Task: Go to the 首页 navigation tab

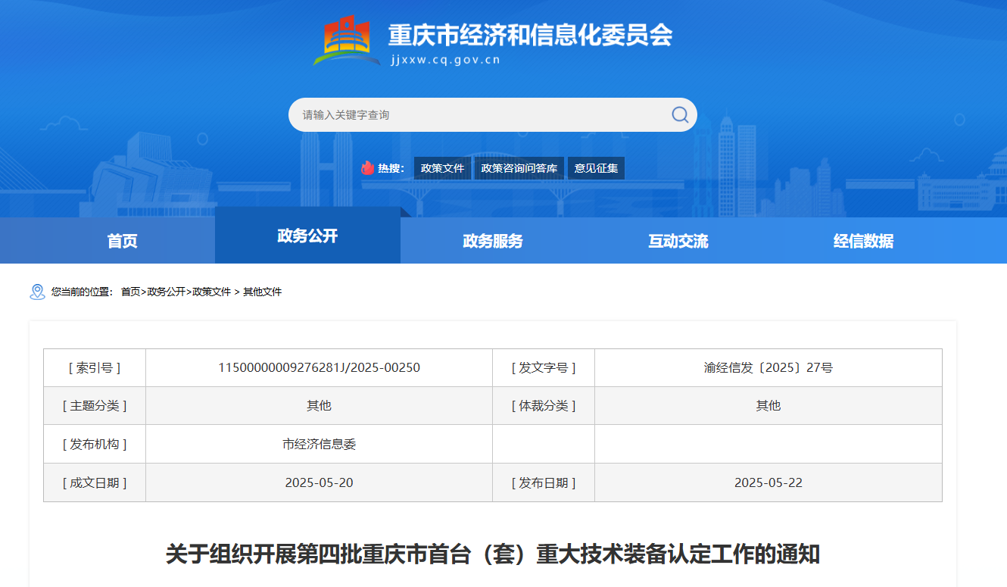Action: tap(122, 241)
